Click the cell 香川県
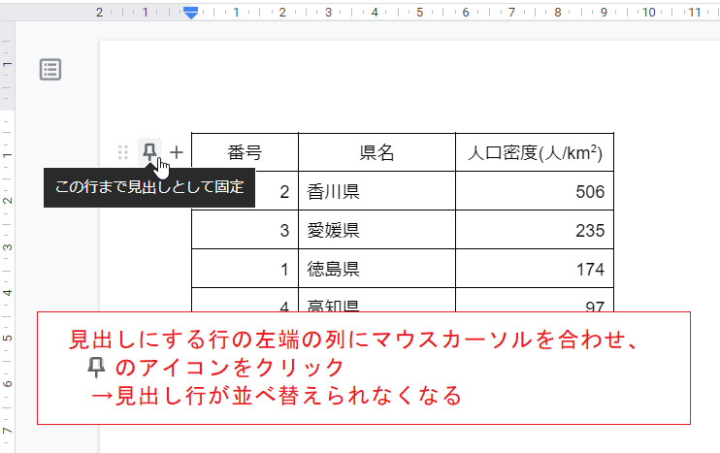The width and height of the screenshot is (720, 453). (377, 191)
